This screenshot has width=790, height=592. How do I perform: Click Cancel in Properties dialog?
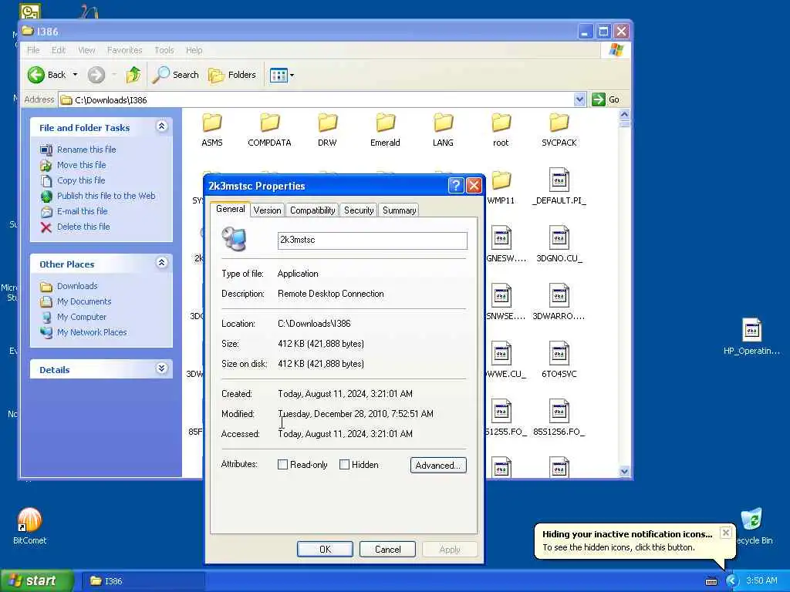point(387,549)
